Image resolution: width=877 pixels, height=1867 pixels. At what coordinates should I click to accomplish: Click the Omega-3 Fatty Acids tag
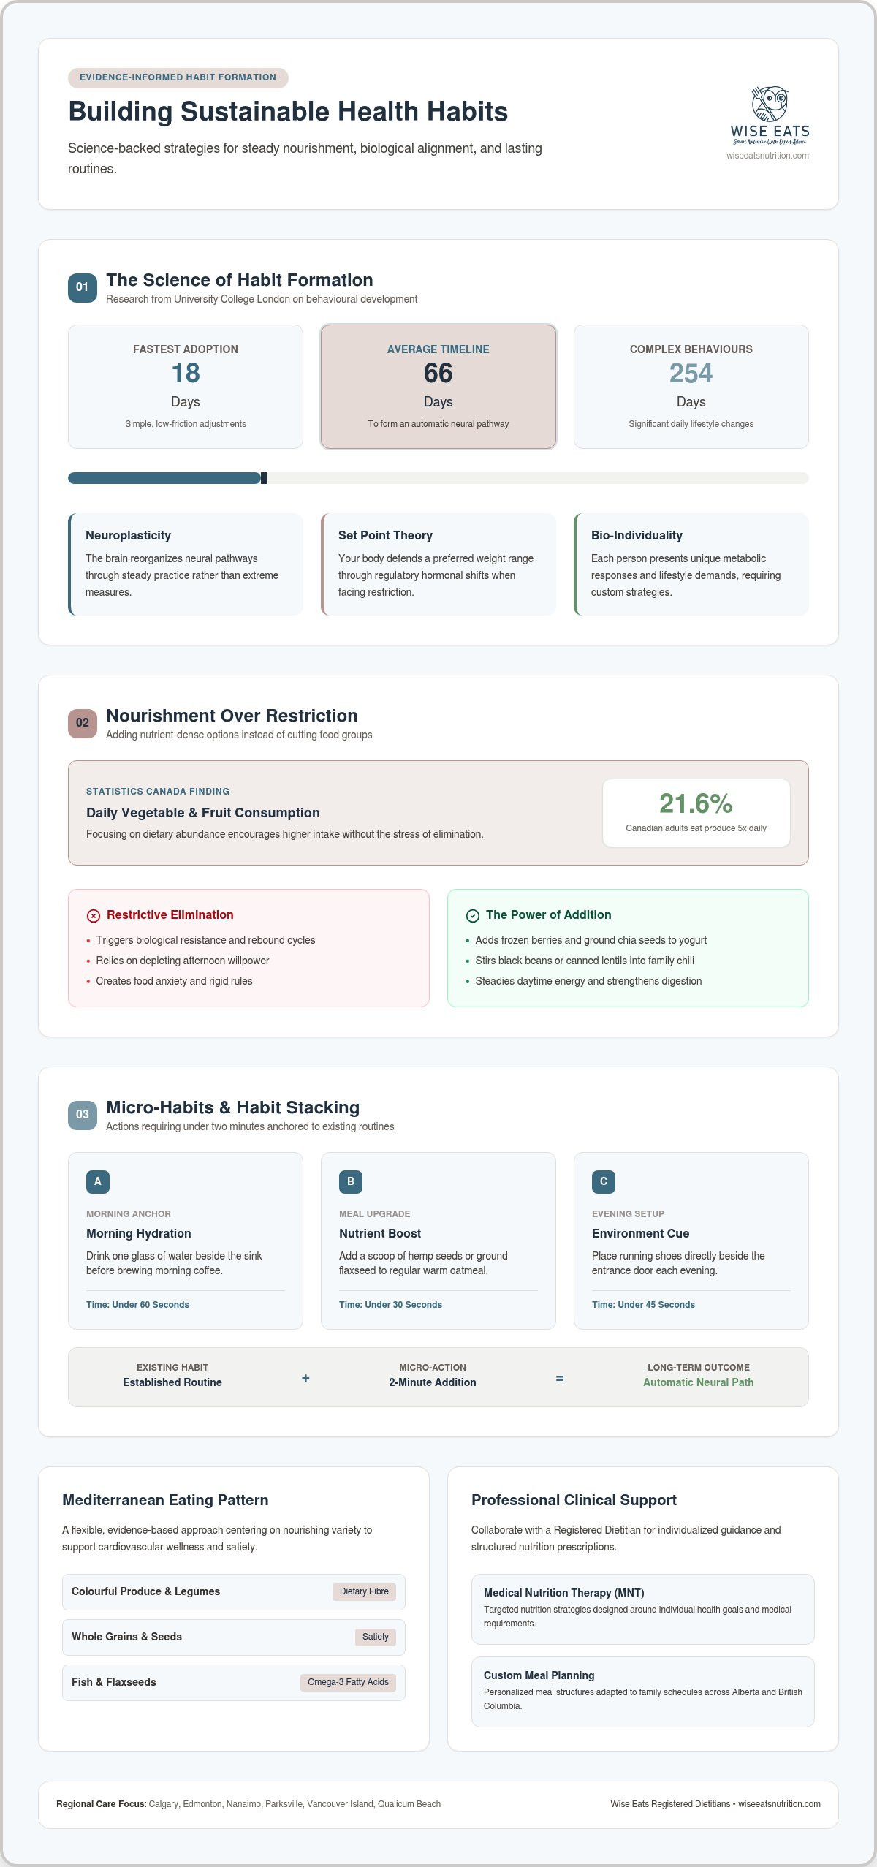click(348, 1682)
